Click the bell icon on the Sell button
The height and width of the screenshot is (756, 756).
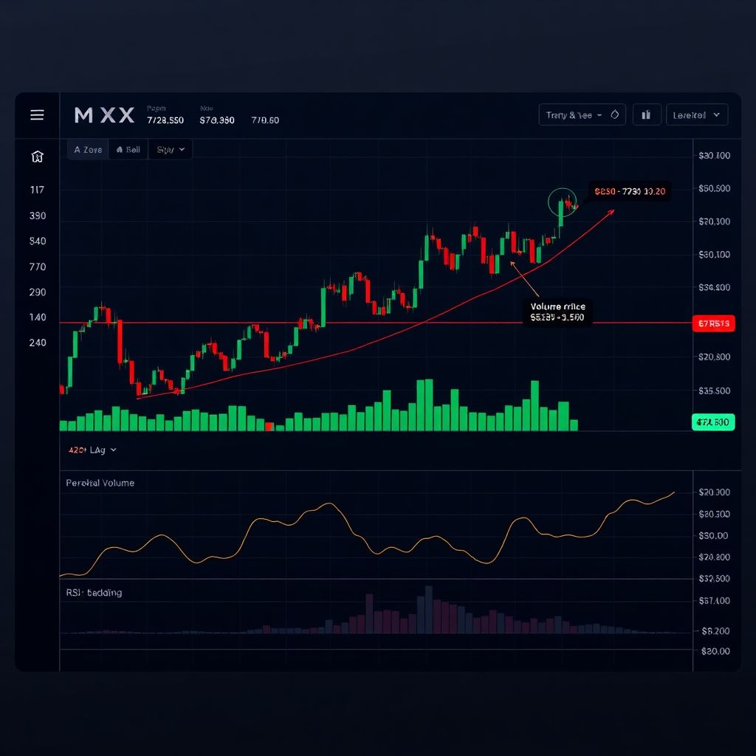click(120, 149)
